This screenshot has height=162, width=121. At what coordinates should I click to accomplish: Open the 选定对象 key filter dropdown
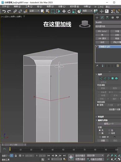(95, 155)
